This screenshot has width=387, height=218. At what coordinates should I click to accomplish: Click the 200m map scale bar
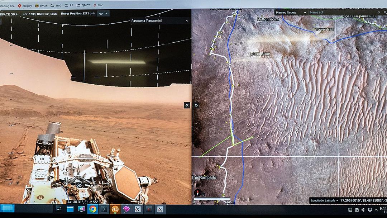212,199
